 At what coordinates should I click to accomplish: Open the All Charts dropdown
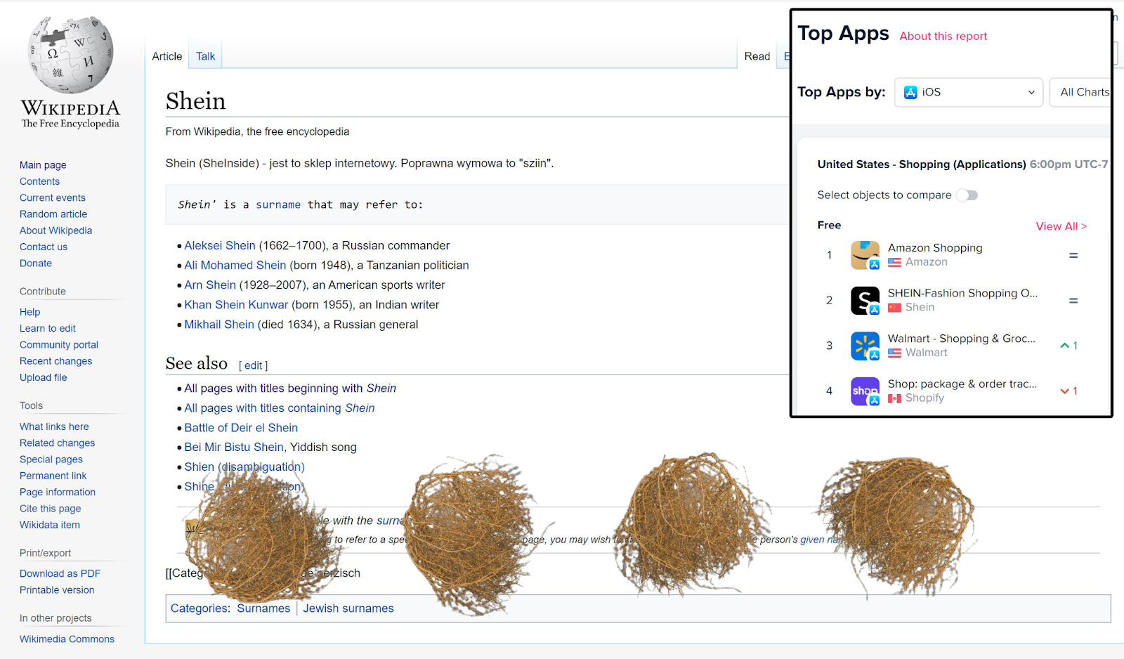(x=1081, y=92)
